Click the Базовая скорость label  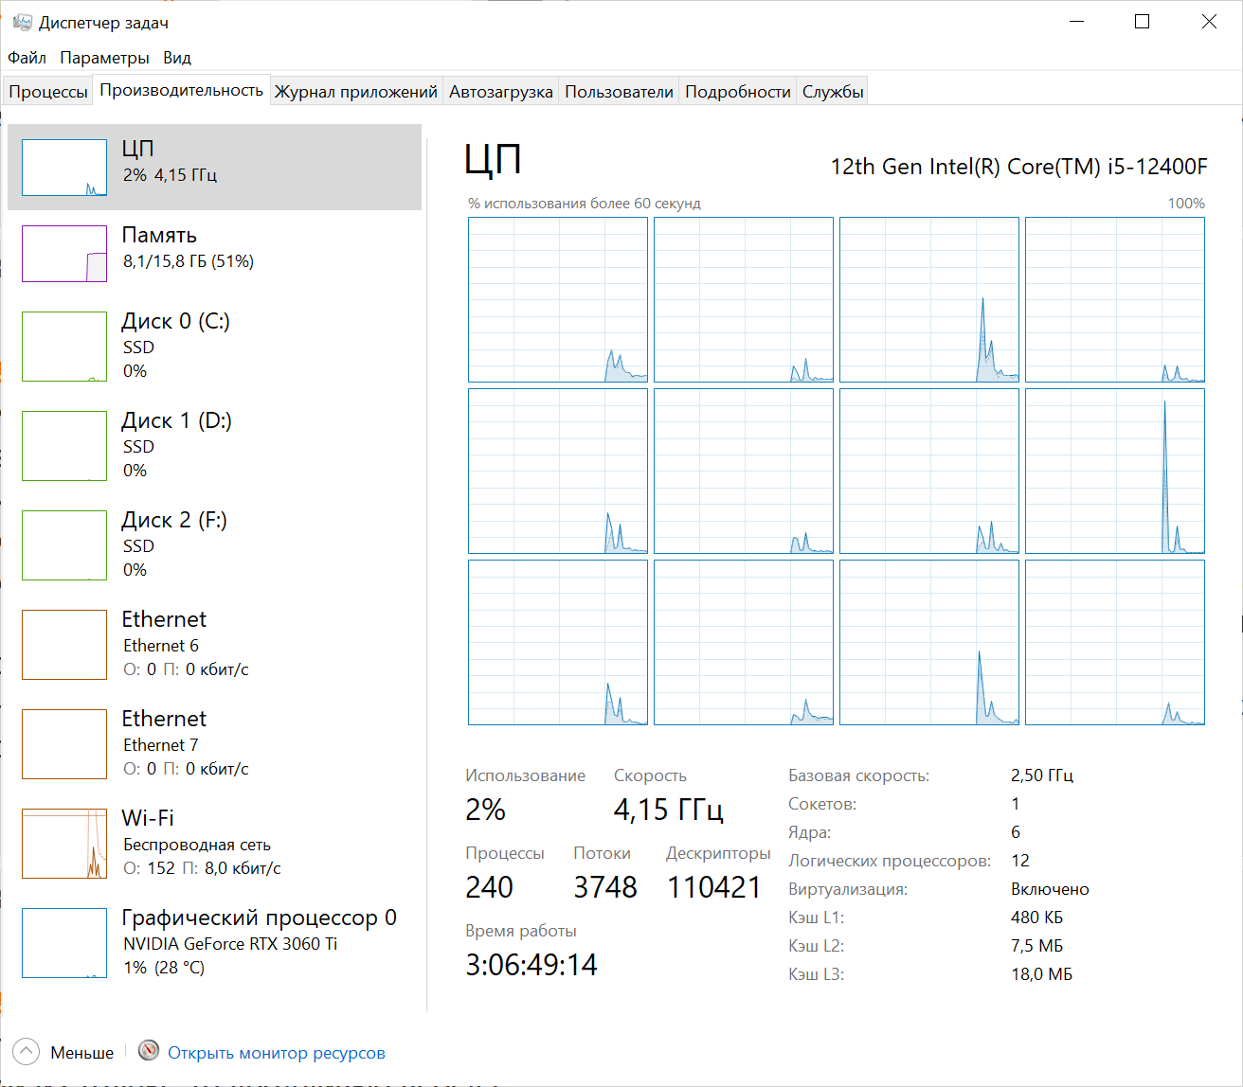tap(859, 775)
